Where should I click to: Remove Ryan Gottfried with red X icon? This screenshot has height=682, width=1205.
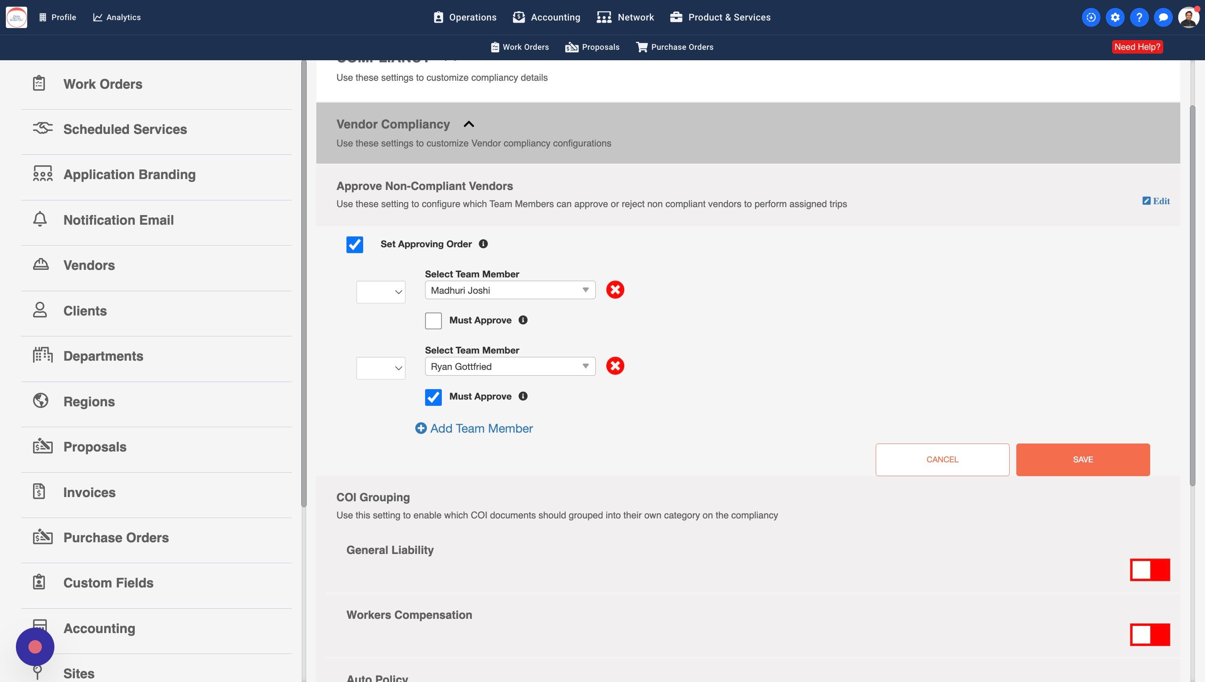(x=615, y=366)
